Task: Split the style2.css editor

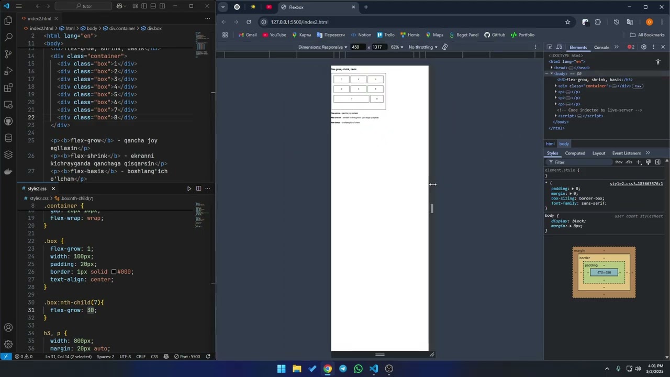Action: coord(198,188)
